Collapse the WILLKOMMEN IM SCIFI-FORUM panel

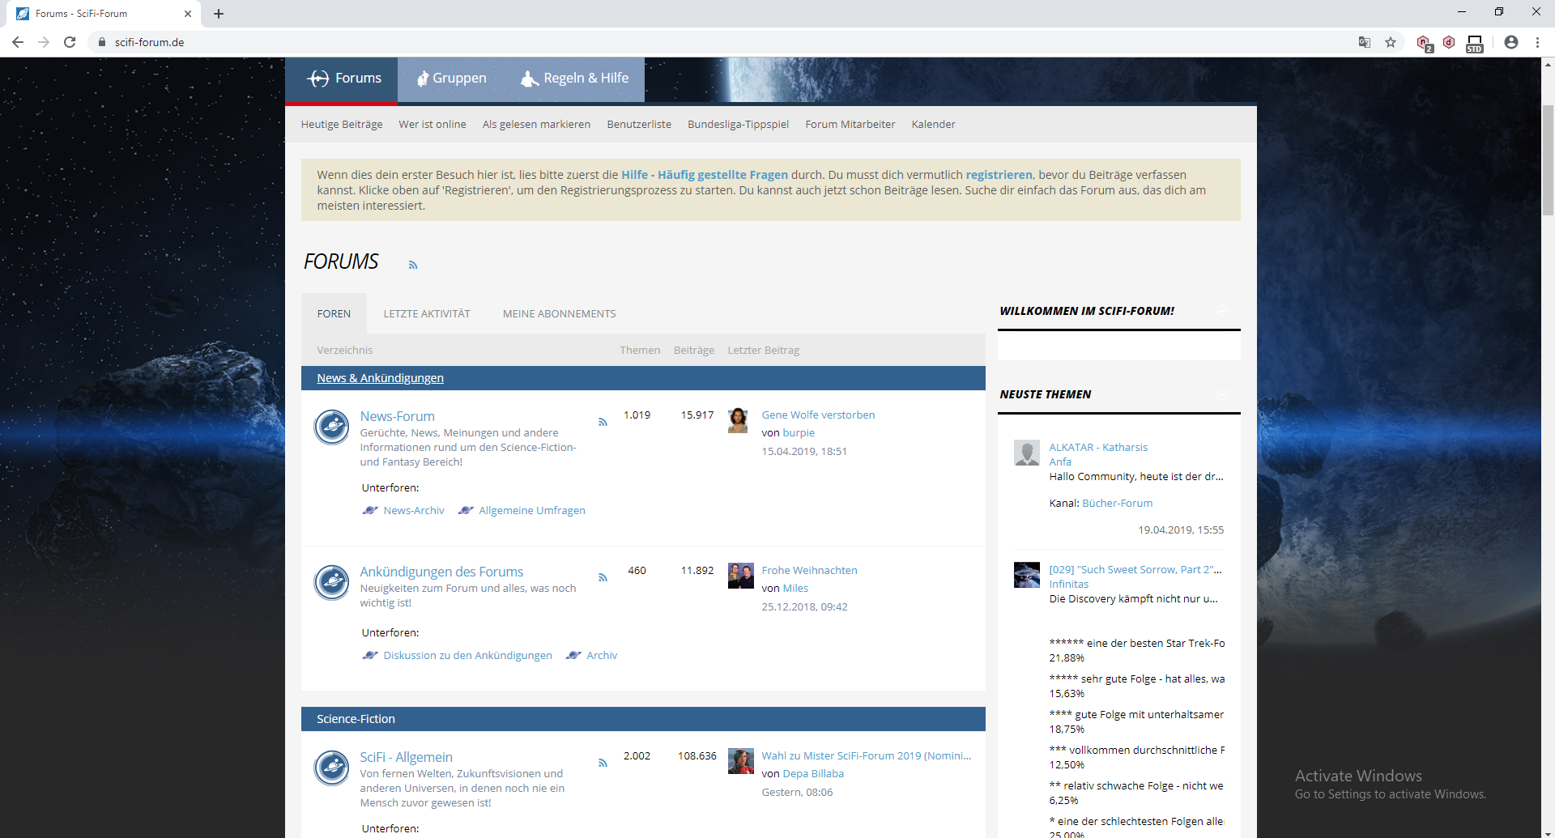pyautogui.click(x=1223, y=311)
